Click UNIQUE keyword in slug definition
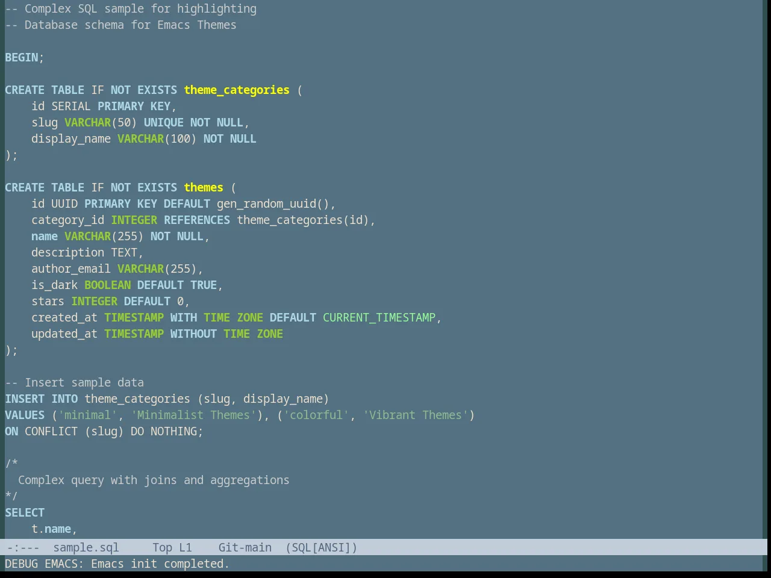Viewport: 771px width, 578px height. tap(164, 123)
